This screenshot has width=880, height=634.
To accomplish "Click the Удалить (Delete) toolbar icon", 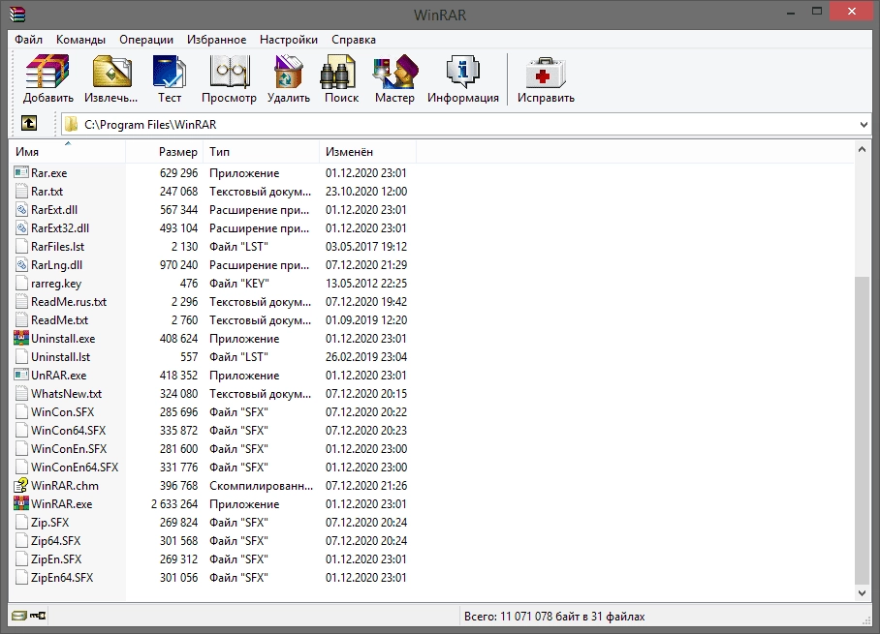I will click(289, 72).
